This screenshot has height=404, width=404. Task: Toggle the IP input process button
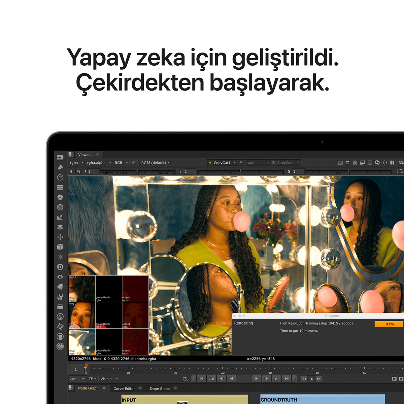coord(134,163)
